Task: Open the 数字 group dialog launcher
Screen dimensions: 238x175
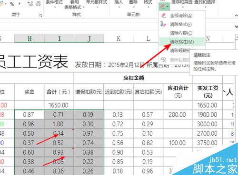Action: (x=41, y=16)
